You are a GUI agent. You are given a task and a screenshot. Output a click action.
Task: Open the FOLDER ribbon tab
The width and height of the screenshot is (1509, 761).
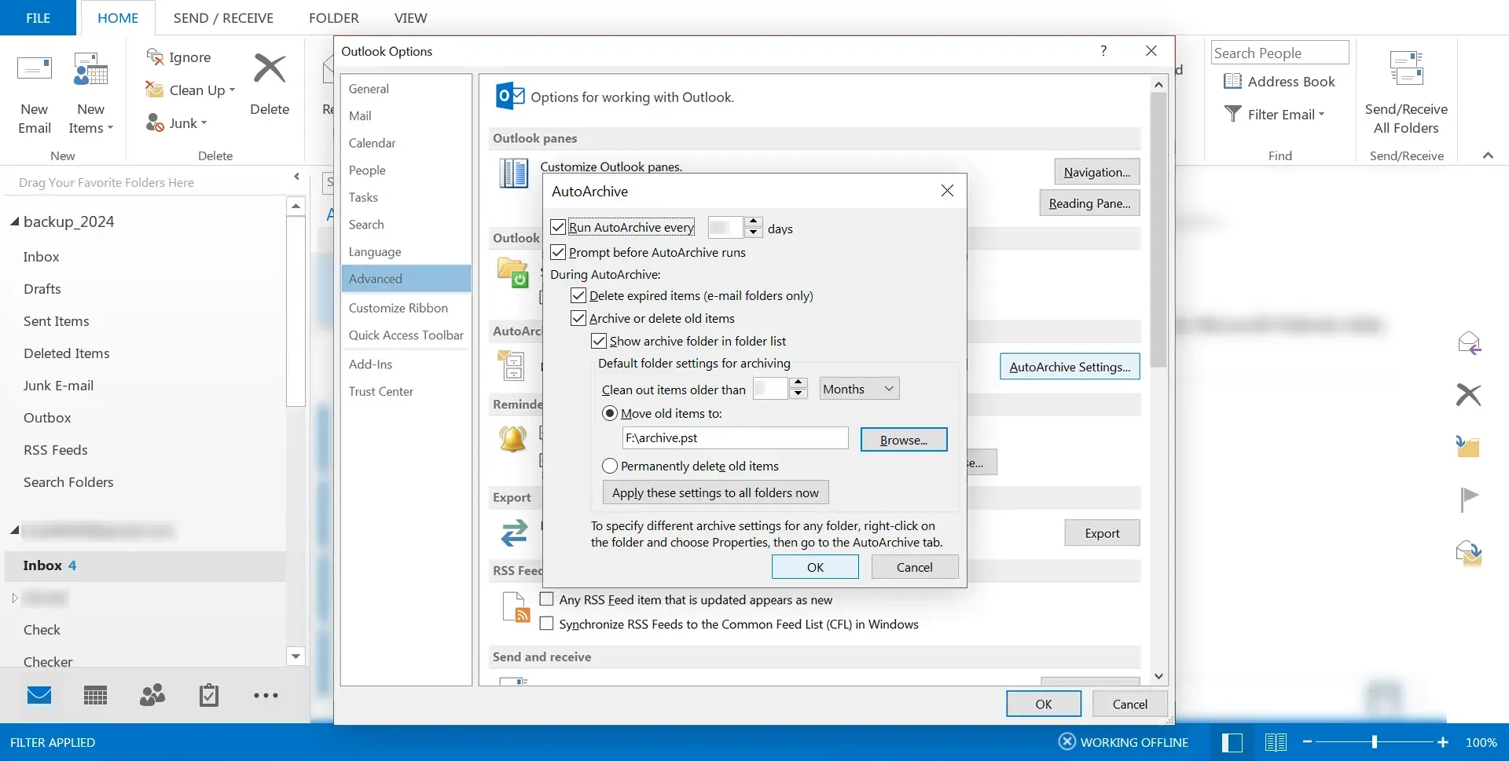[x=334, y=17]
